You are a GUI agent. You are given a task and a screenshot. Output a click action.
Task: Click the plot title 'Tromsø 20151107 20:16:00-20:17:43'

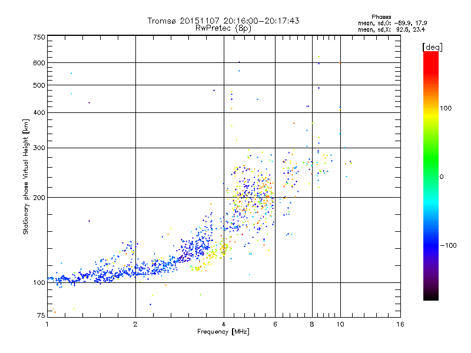(224, 21)
